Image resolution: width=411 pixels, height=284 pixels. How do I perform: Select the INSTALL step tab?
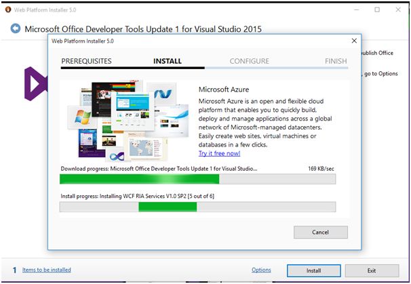click(168, 61)
